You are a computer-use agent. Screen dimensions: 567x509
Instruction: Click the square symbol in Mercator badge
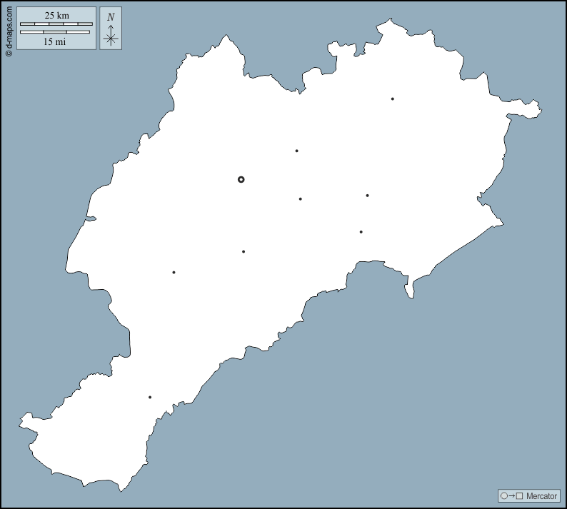pos(519,495)
